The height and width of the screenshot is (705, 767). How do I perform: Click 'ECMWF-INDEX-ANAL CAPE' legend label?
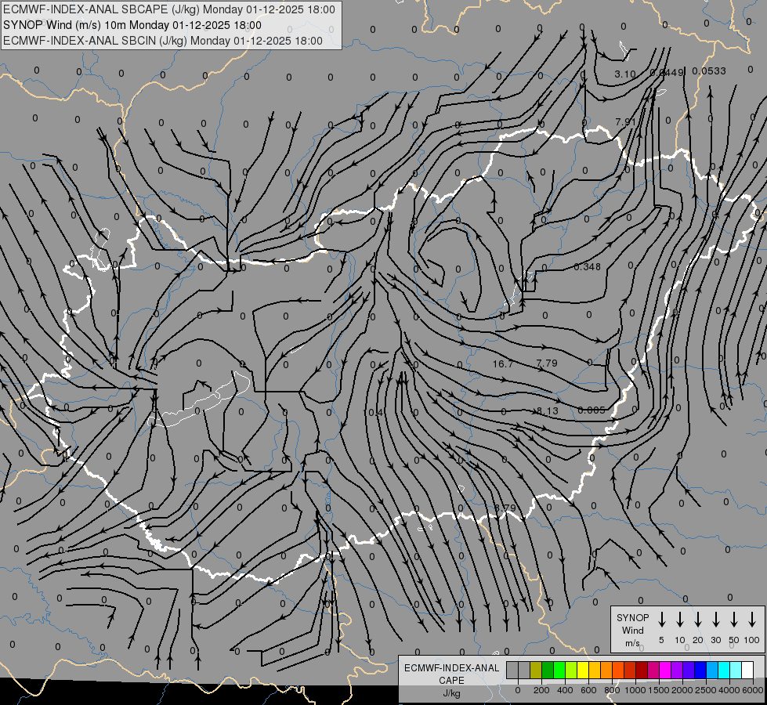[x=451, y=674]
